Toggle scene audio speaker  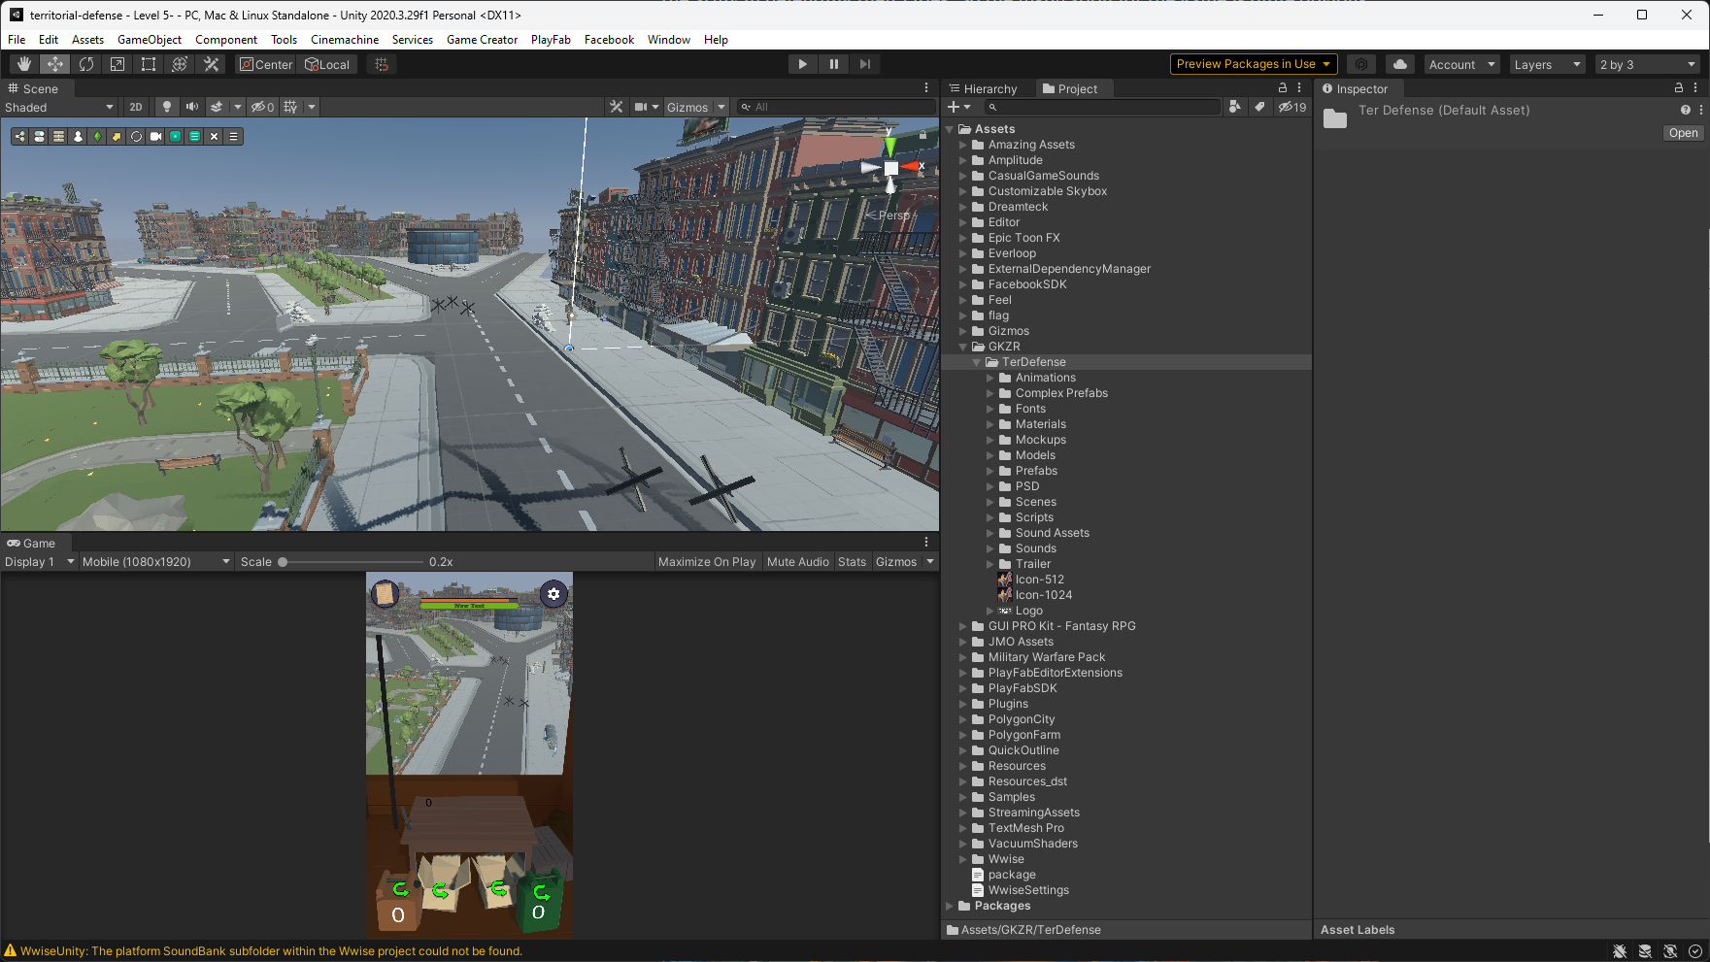coord(192,107)
